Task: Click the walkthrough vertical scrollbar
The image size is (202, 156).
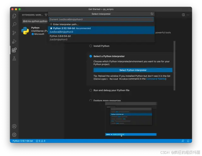Action: 175,66
